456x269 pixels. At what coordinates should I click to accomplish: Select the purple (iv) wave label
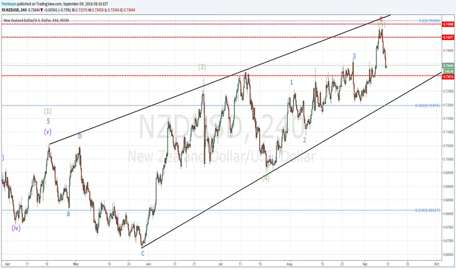click(x=16, y=228)
